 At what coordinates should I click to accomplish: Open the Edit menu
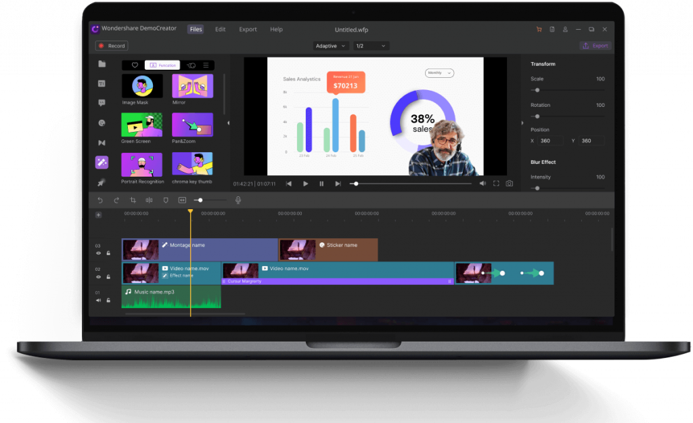point(220,29)
